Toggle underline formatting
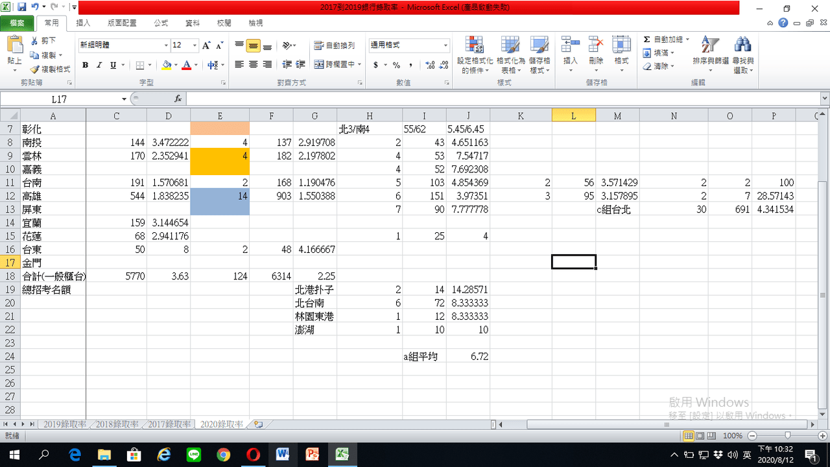Viewport: 830px width, 467px height. (113, 65)
